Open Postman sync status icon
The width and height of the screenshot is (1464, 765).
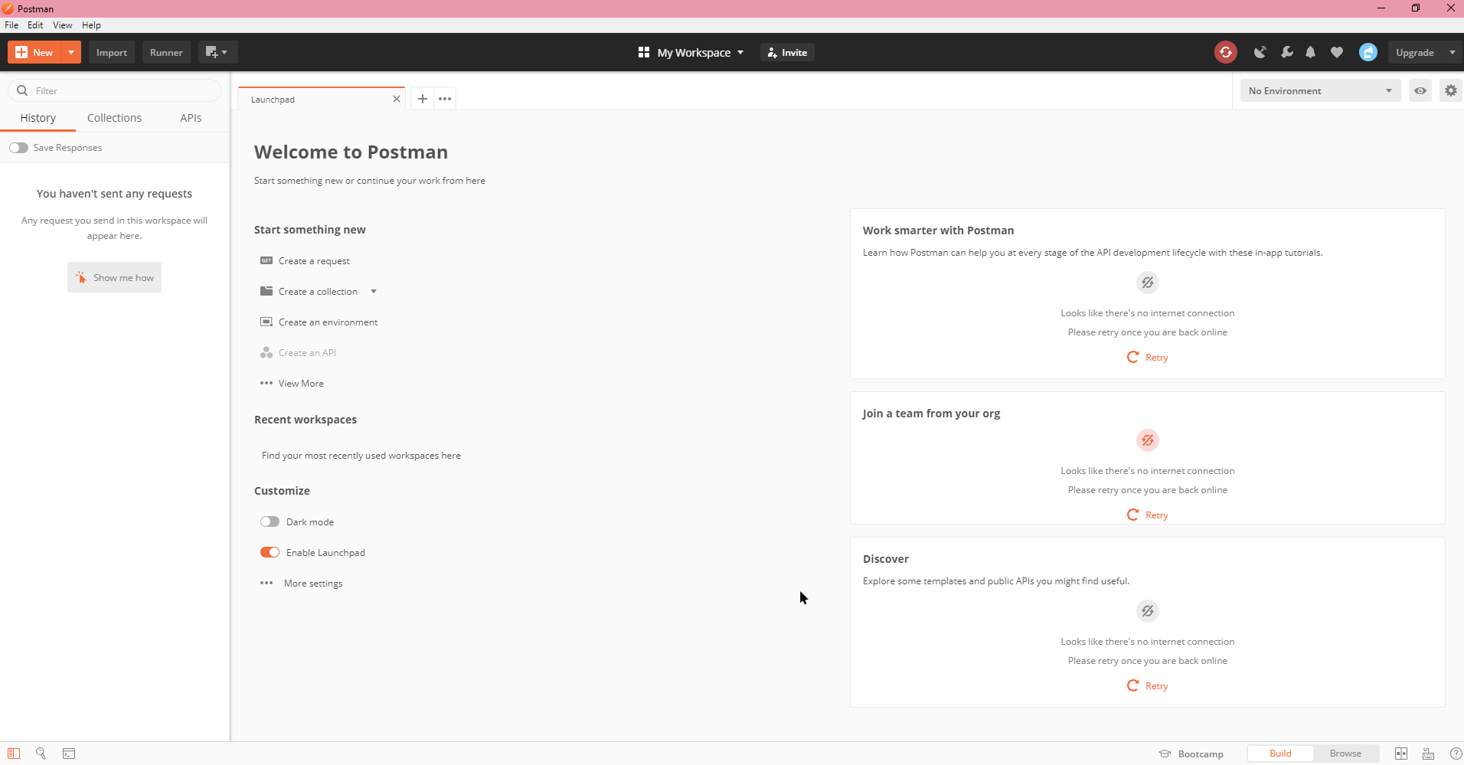1227,51
